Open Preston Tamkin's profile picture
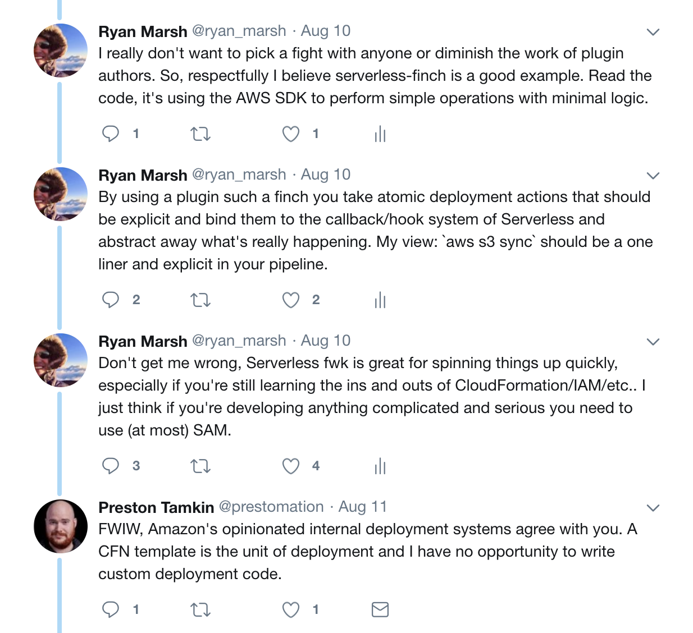 pos(61,526)
